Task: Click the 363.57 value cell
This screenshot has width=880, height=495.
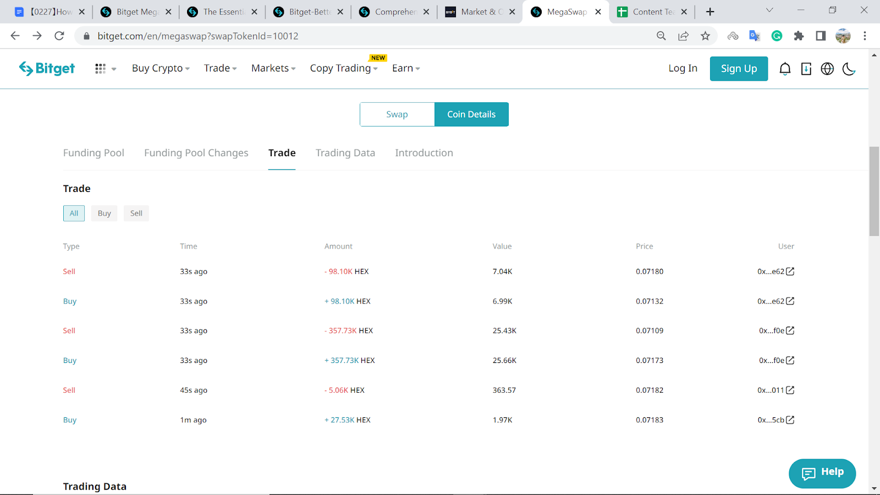Action: 504,390
